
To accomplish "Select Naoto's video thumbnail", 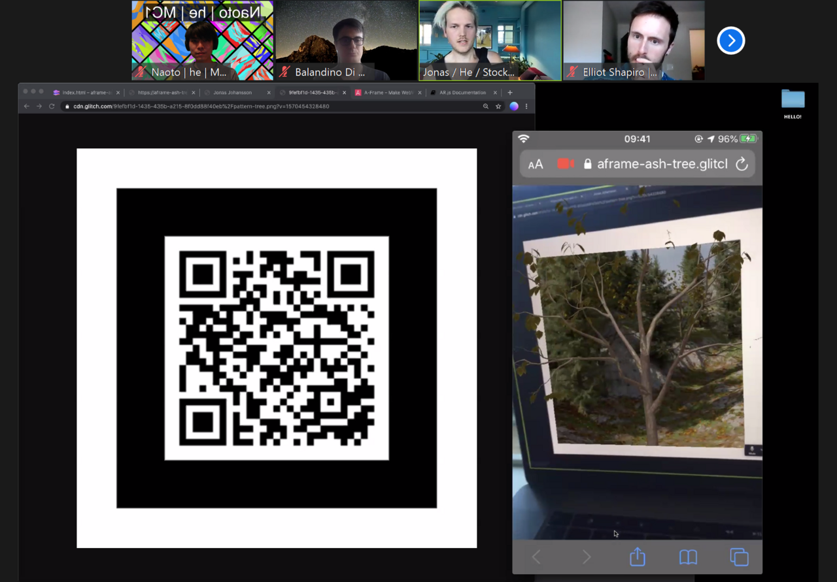I will click(203, 40).
